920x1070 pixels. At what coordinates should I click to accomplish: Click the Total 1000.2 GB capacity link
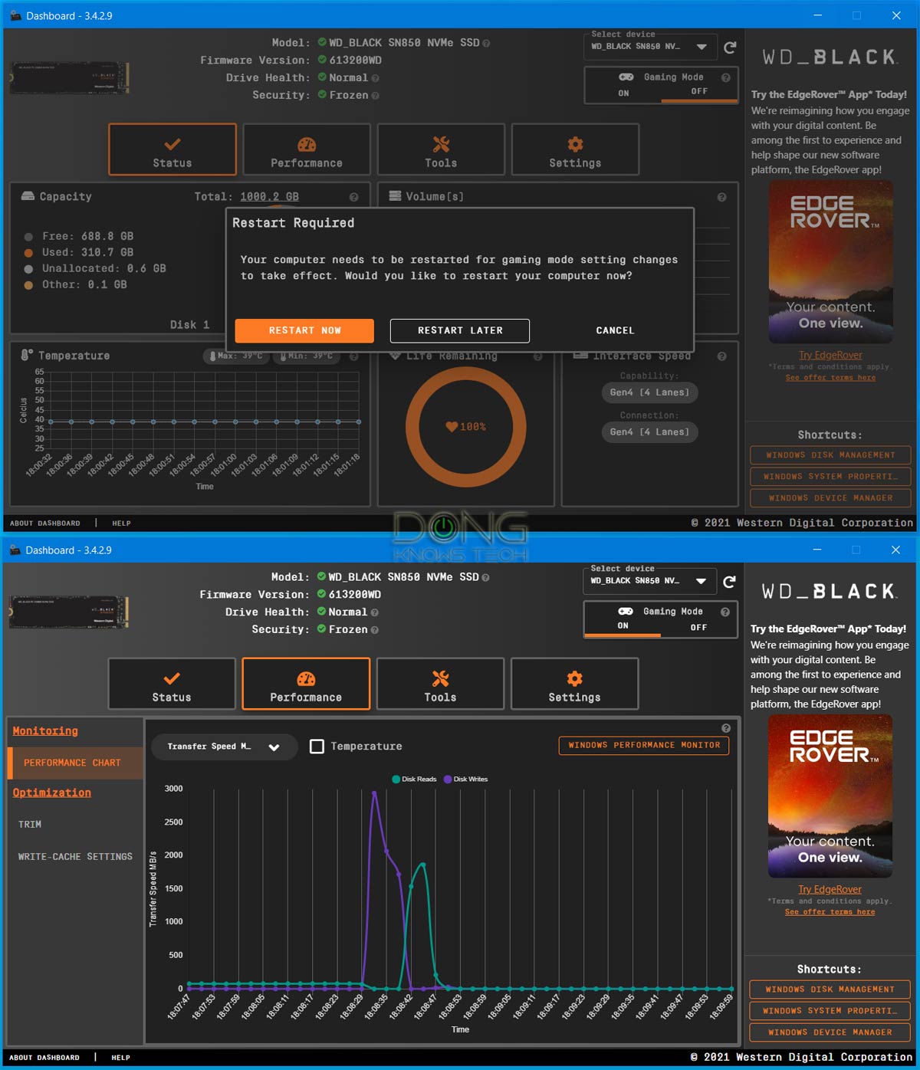[x=270, y=197]
